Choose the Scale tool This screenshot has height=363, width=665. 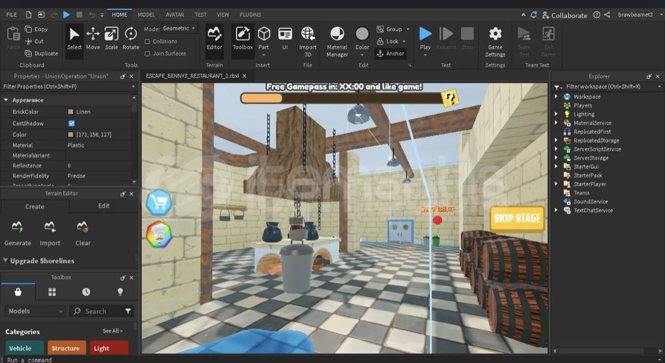(112, 38)
